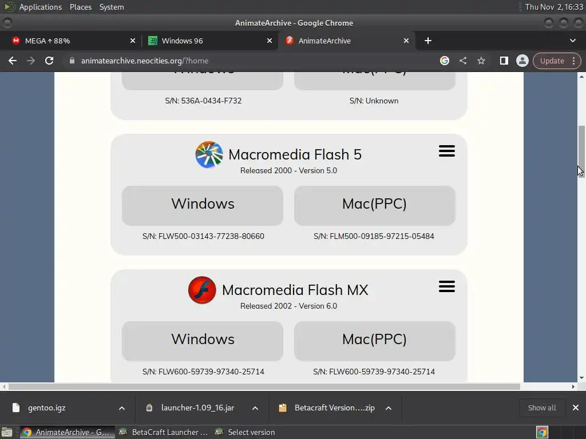Open the tab search dropdown arrow
Screen dimensions: 586x439
pos(572,41)
